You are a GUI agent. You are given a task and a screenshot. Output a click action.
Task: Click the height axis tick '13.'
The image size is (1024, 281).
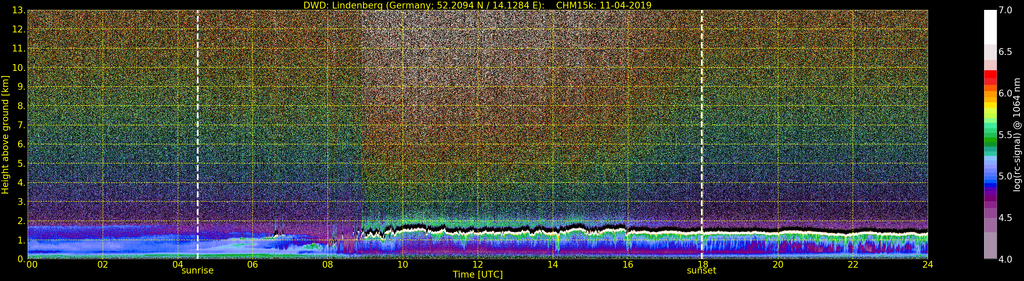point(19,10)
